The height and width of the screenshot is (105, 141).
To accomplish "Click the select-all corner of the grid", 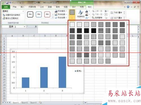I will click(x=4, y=36).
